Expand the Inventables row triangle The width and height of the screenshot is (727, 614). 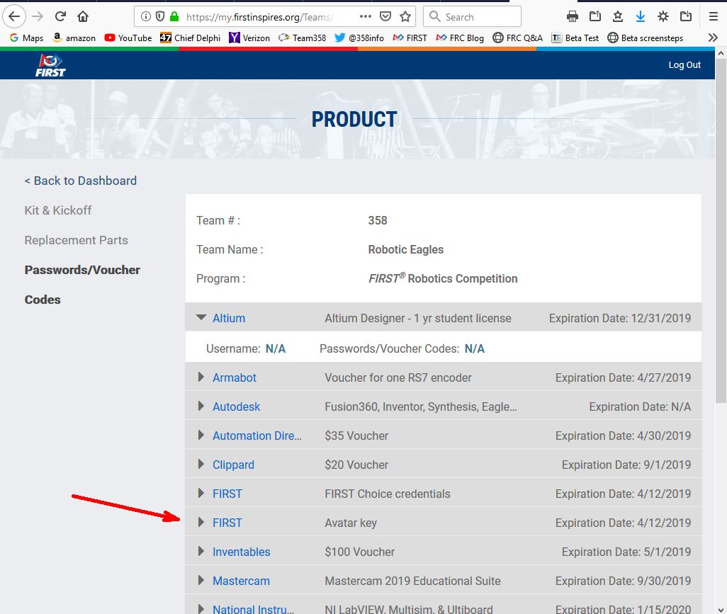click(x=201, y=551)
